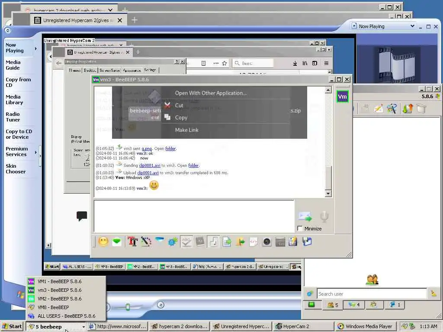Click Search user field in BeeBEEP main window
Viewport: 443px width, 332px height.
coord(372,294)
